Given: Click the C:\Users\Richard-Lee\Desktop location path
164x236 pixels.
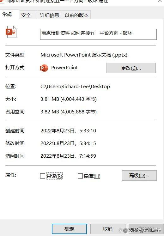Looking at the screenshot, I should pyautogui.click(x=75, y=87).
